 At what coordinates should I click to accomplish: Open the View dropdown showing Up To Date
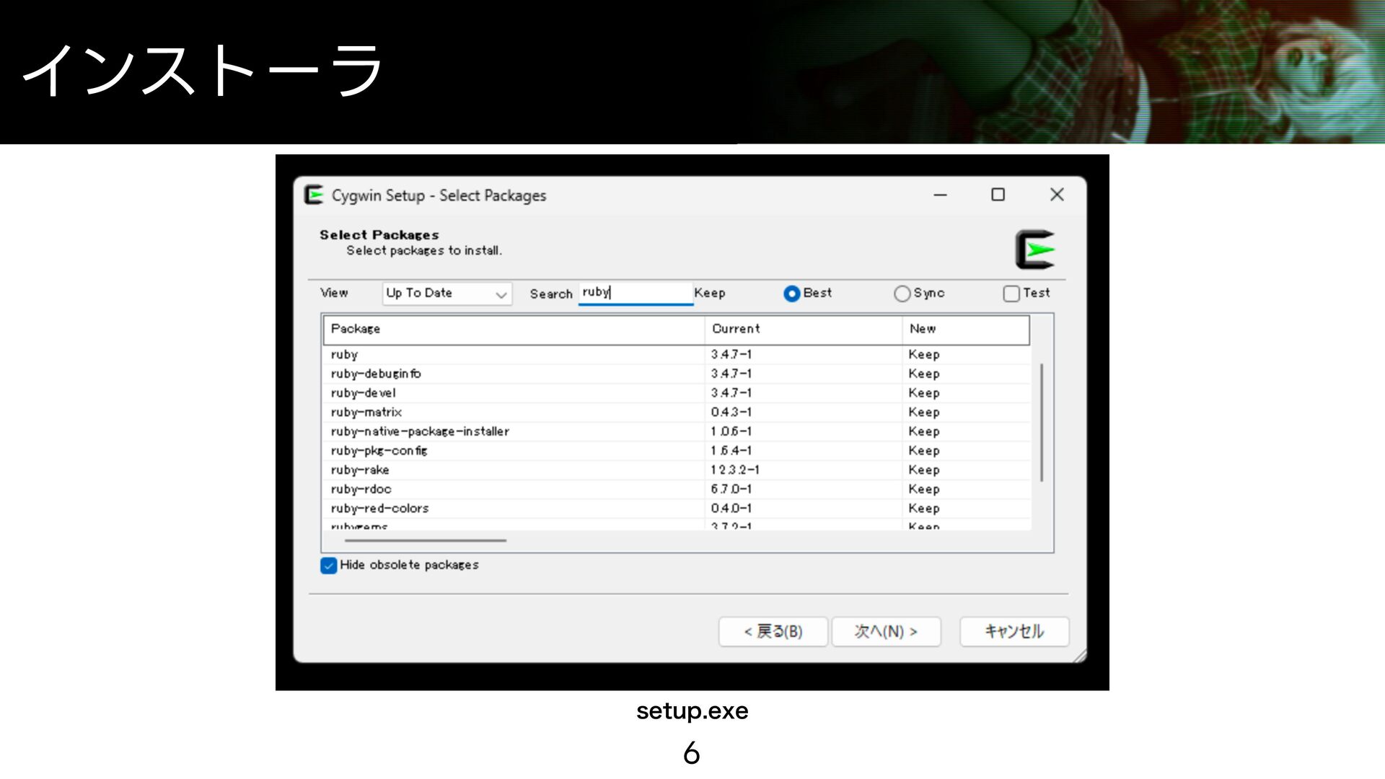point(447,294)
